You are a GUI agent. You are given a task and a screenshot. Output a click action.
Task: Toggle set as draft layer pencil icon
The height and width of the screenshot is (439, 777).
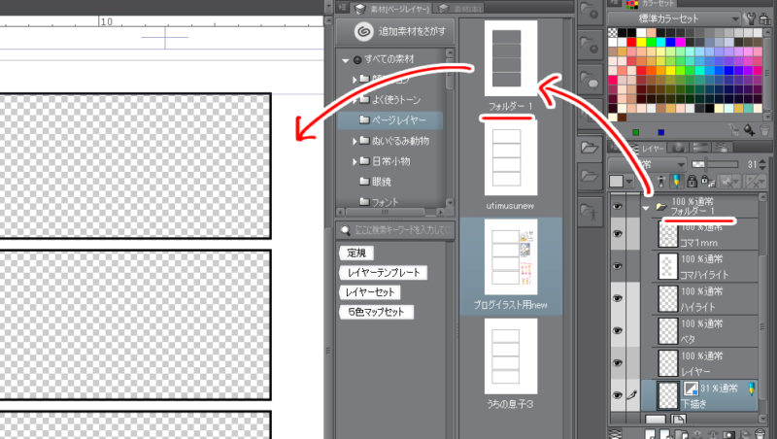tap(676, 182)
